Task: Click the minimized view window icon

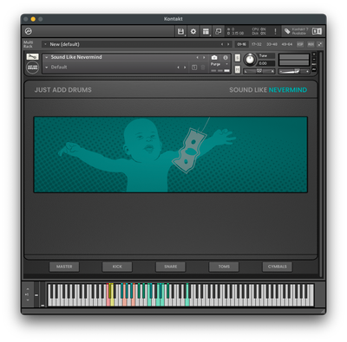Action: (219, 31)
